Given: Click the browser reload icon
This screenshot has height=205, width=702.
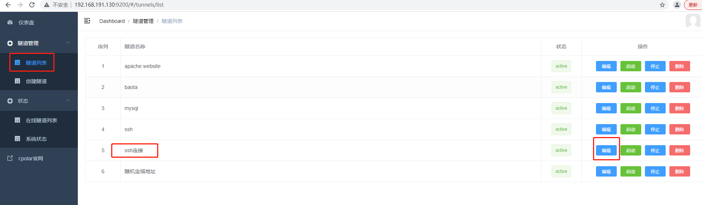Looking at the screenshot, I should pyautogui.click(x=32, y=5).
